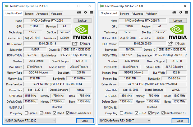The height and width of the screenshot is (127, 193).
Task: Click bus interface question mark in RTX 2080 window
Action: (91, 55)
